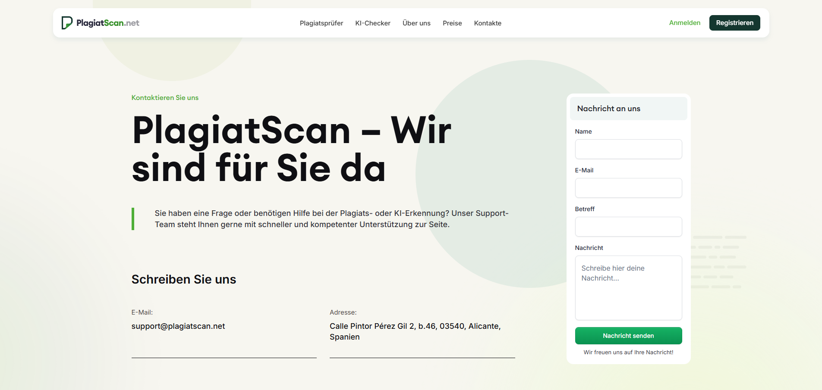Click the Anmelden link
822x390 pixels.
(x=685, y=23)
